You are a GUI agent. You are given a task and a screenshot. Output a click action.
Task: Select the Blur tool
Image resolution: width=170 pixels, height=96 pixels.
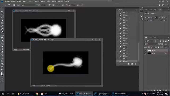(x=2, y=46)
